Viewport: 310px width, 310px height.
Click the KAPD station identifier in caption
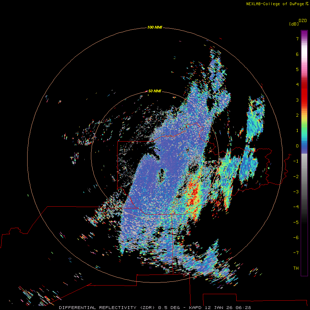[195, 308]
